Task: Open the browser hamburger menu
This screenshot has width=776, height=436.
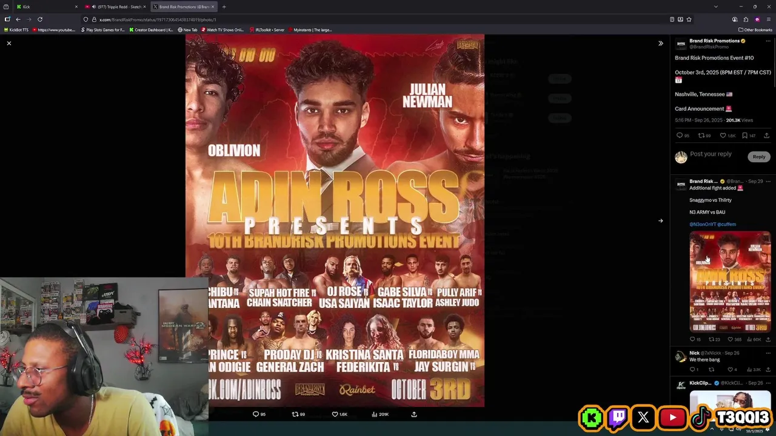Action: tap(768, 19)
